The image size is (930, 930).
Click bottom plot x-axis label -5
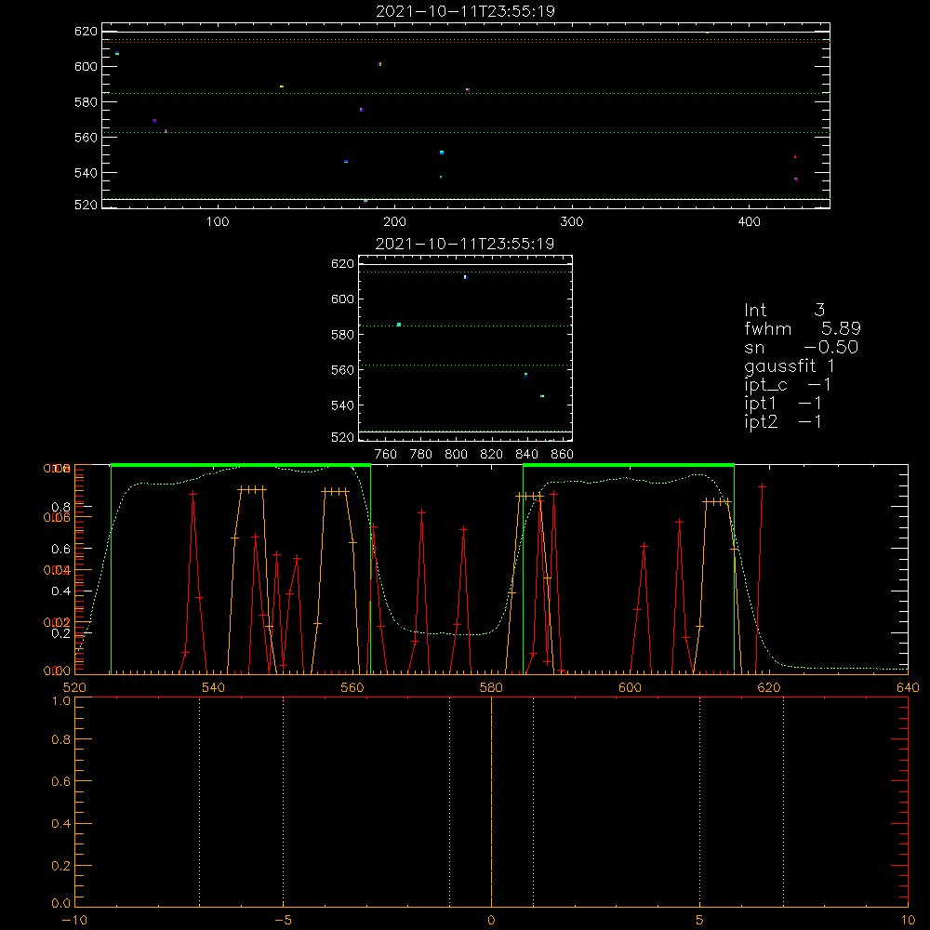284,921
